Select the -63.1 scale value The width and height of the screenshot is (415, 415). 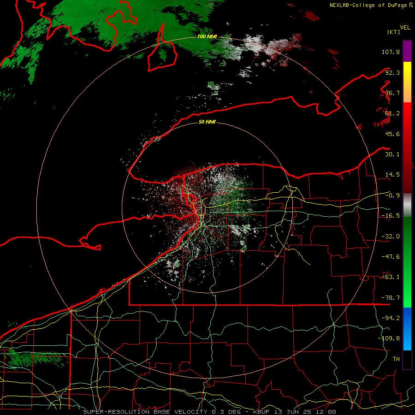tap(391, 277)
